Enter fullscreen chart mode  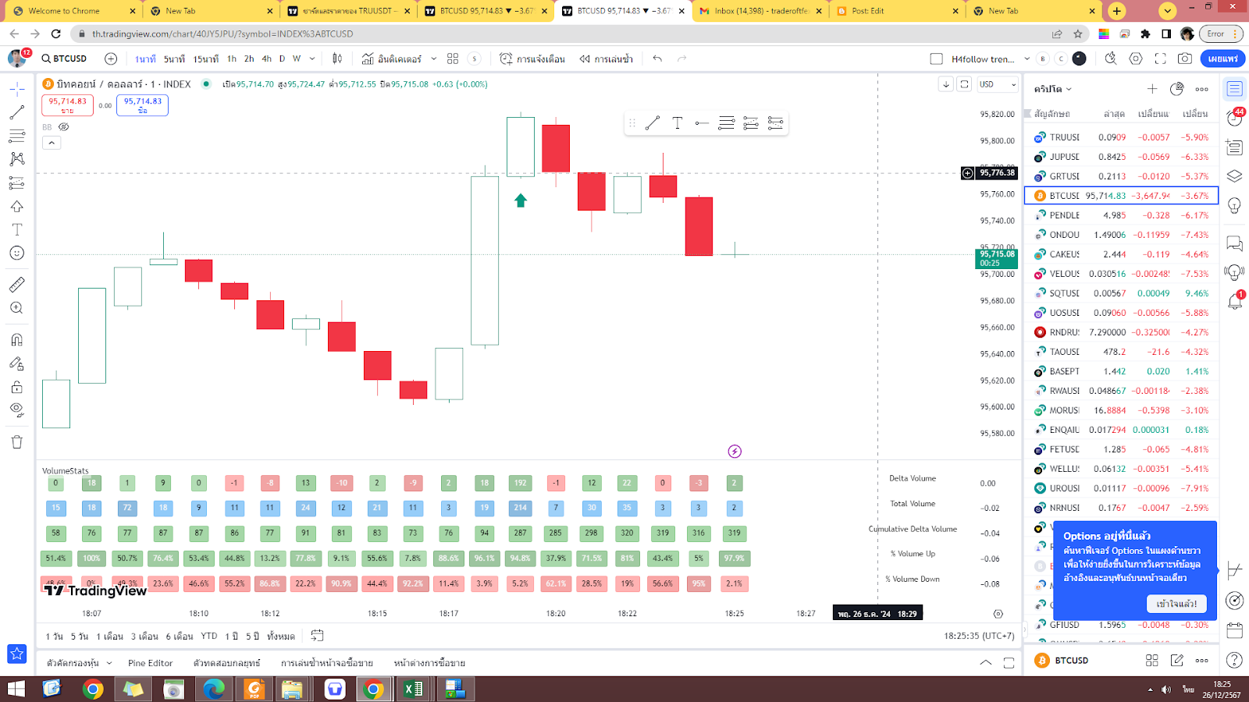point(1161,58)
